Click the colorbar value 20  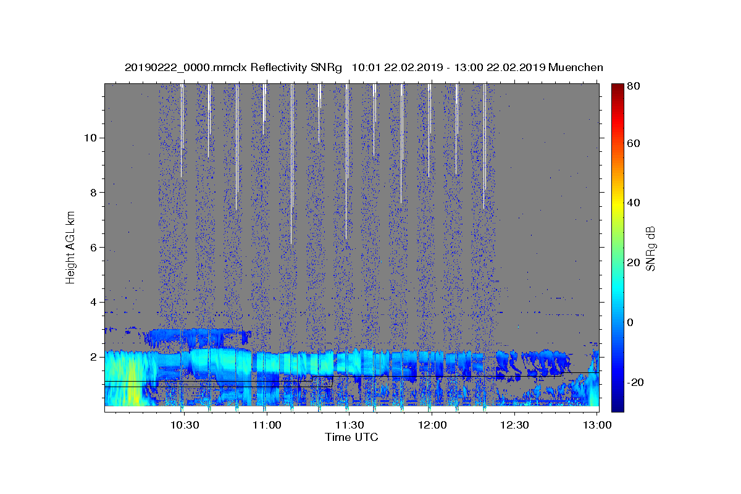tap(634, 262)
